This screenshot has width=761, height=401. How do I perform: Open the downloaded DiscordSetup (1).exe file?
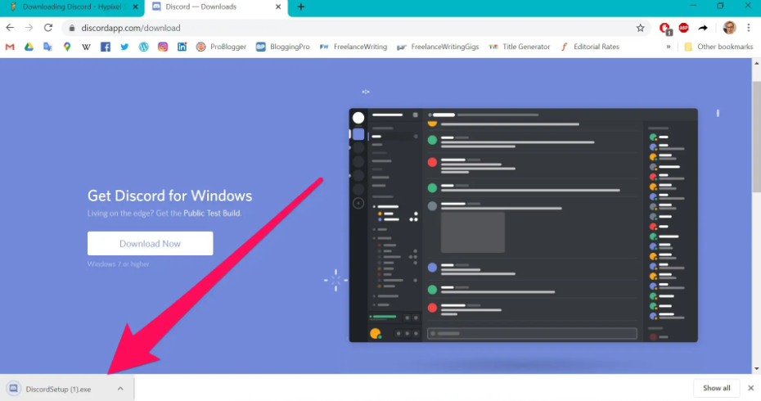click(x=58, y=389)
